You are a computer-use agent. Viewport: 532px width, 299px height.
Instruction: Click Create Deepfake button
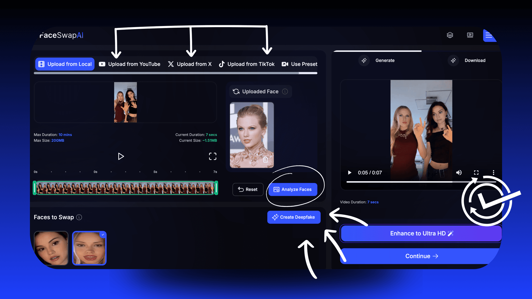[x=294, y=217]
